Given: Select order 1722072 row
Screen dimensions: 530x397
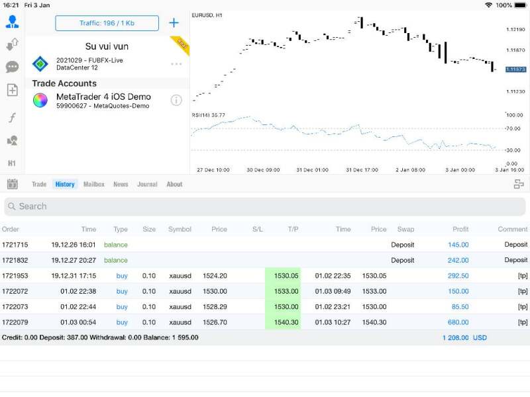Looking at the screenshot, I should pyautogui.click(x=265, y=291).
